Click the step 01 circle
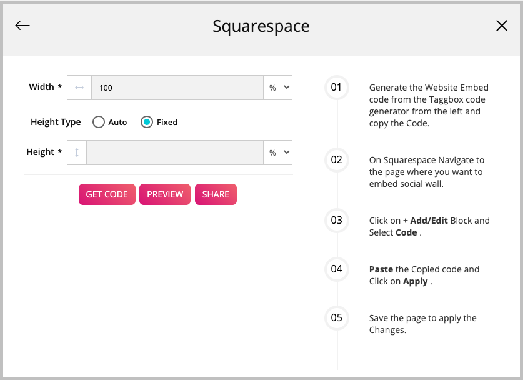 [x=336, y=87]
